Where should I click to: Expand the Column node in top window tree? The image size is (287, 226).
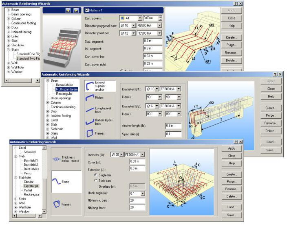coord(8,19)
